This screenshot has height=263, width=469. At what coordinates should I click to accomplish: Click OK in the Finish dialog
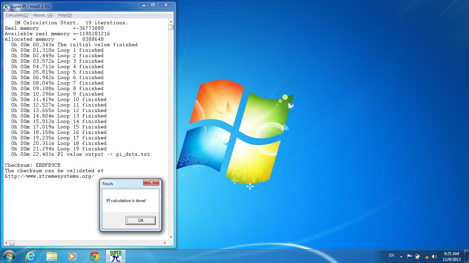[x=140, y=220]
